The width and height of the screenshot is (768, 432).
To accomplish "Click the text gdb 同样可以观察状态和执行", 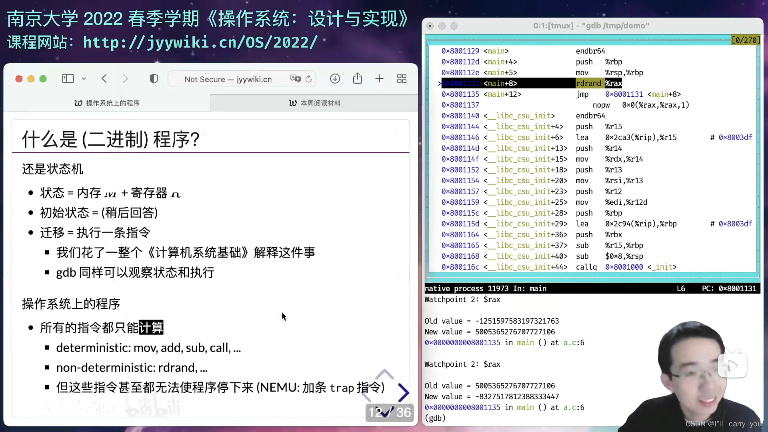I will 135,273.
